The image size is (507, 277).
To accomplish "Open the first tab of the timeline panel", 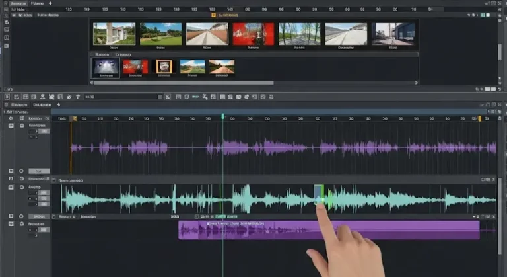I will 19,105.
